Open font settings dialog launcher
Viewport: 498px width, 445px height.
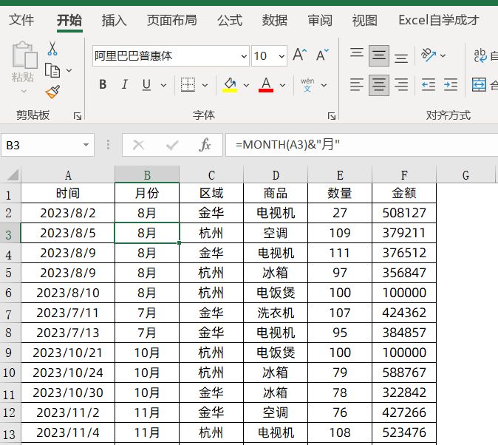tap(332, 116)
